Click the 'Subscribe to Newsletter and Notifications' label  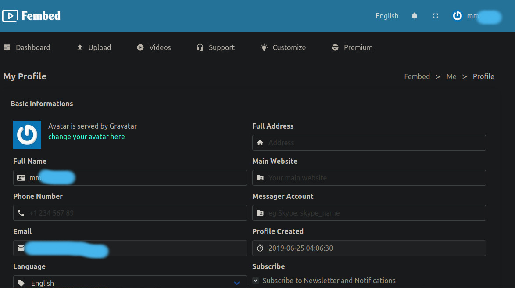[x=329, y=281]
